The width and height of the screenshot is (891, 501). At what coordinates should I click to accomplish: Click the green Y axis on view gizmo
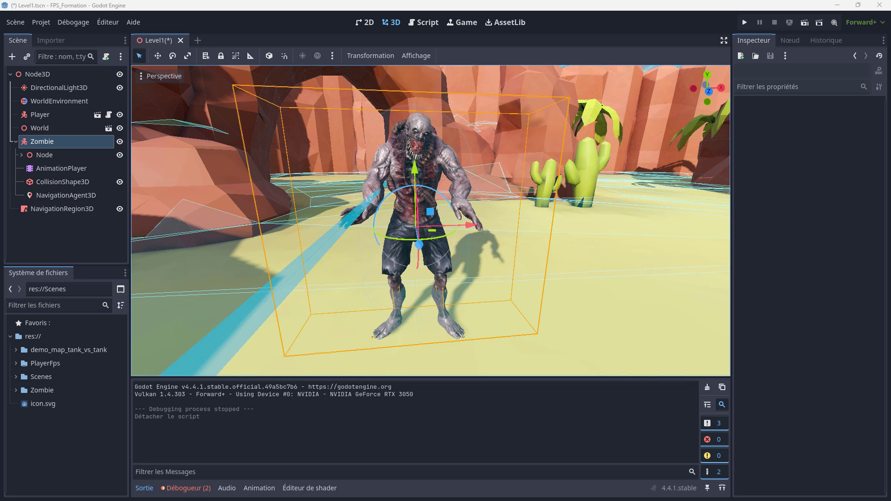[707, 75]
